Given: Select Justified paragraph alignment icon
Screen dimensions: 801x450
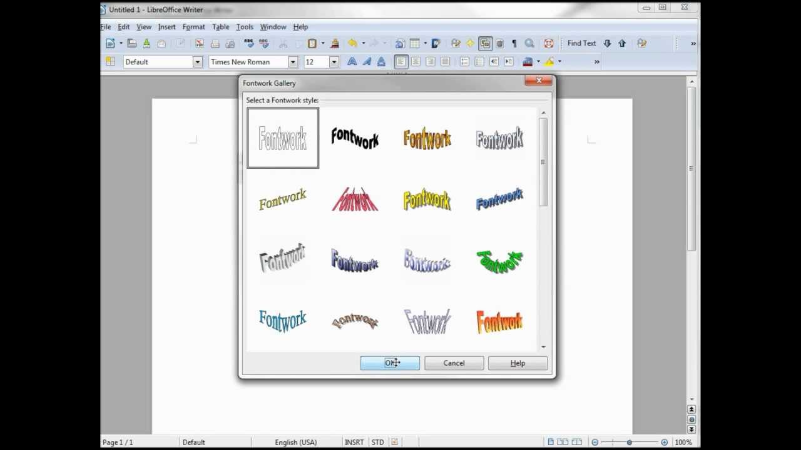Looking at the screenshot, I should (x=445, y=61).
